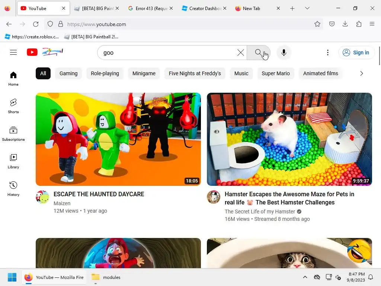Open Subscriptions in sidebar
Viewport: 381px width, 286px height.
click(x=13, y=134)
